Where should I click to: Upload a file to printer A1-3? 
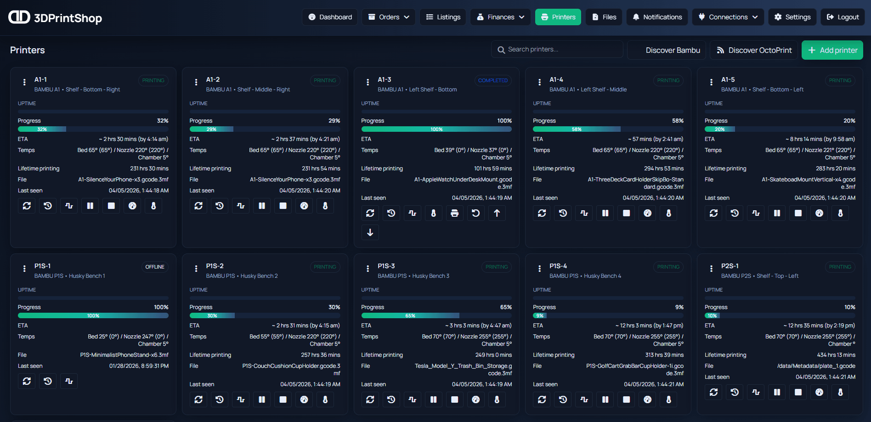point(497,213)
